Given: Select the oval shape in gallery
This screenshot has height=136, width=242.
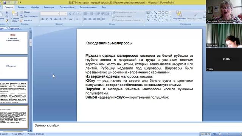Looking at the screenshot, I should coord(163,12).
